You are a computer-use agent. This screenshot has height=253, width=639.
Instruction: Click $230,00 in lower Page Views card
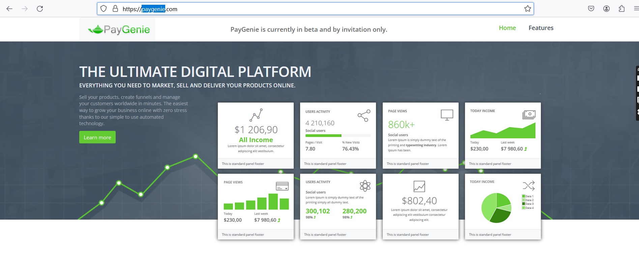tap(233, 220)
